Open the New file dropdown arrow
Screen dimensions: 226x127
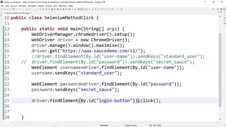tap(5, 9)
